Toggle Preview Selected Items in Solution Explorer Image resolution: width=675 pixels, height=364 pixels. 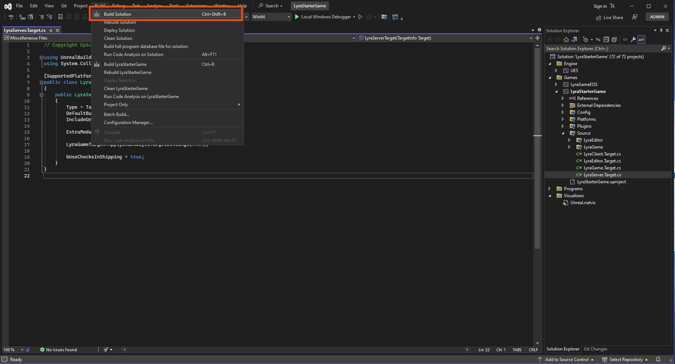[641, 40]
